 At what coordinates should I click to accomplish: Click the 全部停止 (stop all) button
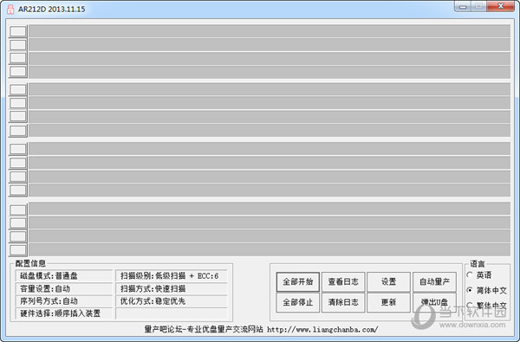click(x=298, y=302)
